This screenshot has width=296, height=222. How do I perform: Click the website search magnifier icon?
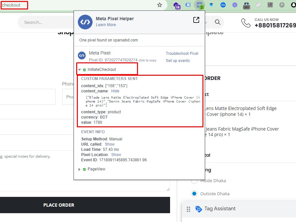pos(218,22)
